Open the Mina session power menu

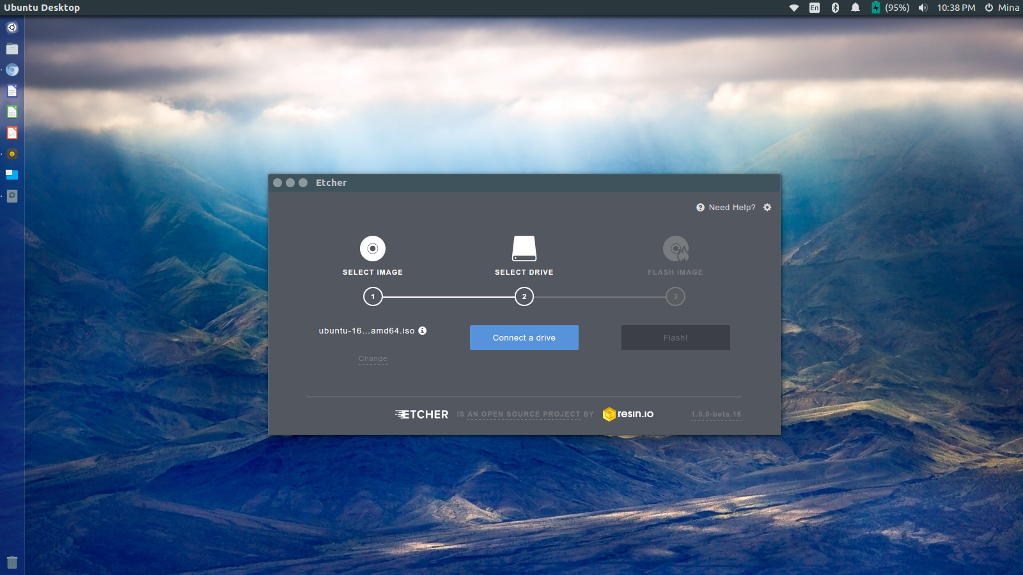[1002, 8]
